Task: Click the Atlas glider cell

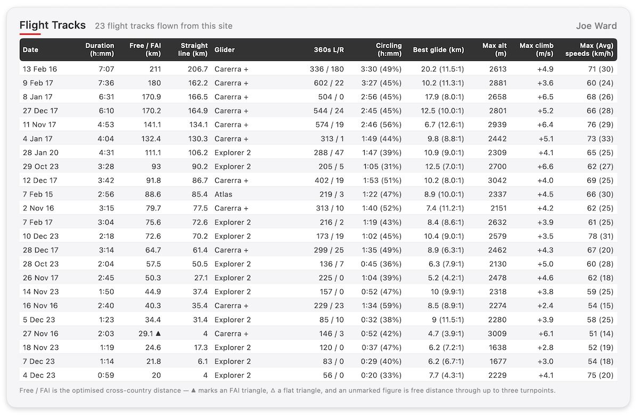Action: tap(223, 194)
